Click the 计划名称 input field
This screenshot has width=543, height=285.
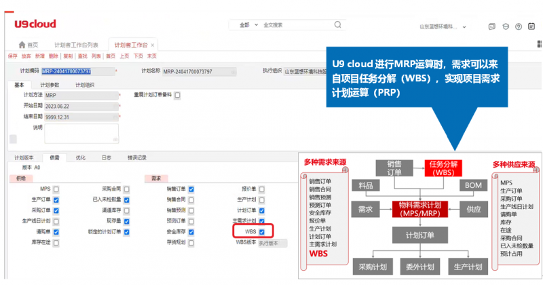pos(199,72)
